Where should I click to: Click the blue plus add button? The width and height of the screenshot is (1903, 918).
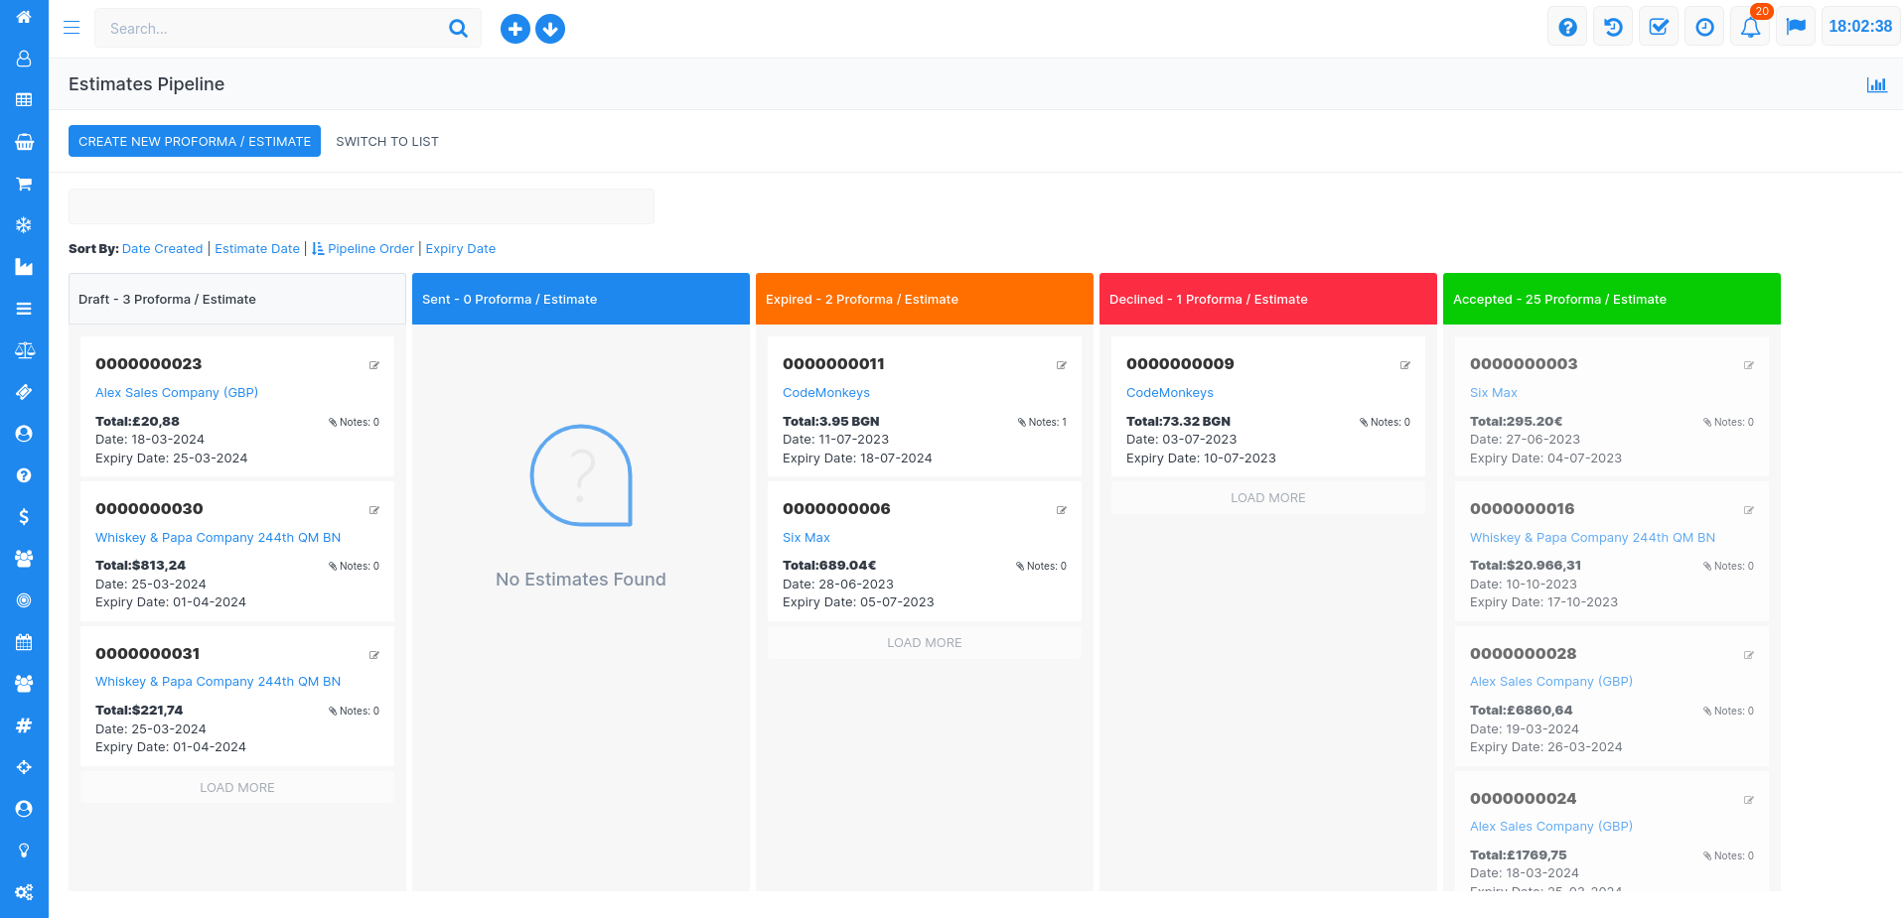514,29
